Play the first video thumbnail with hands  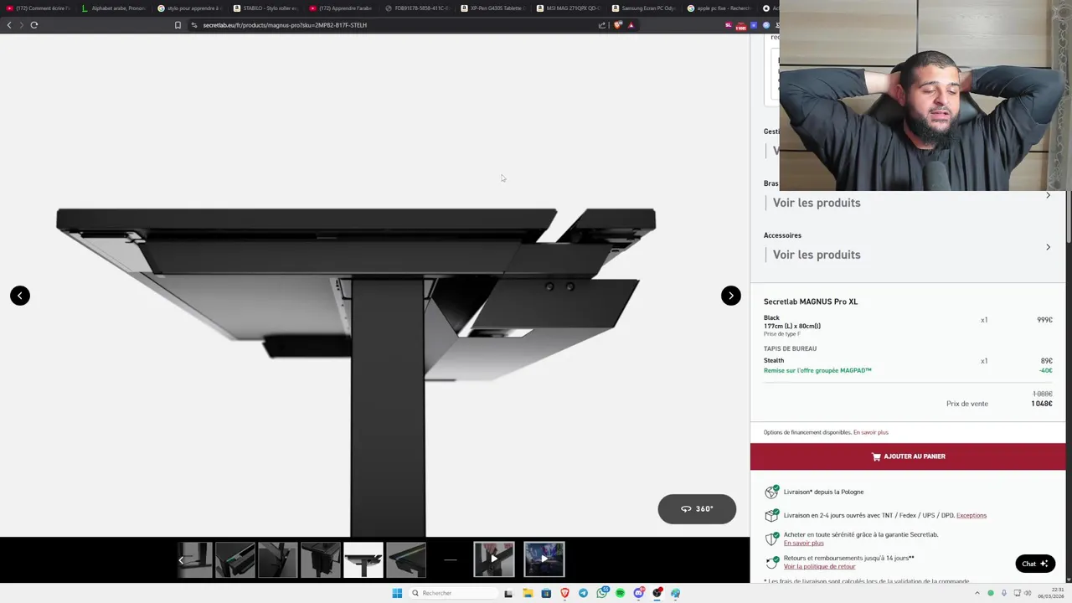click(494, 559)
